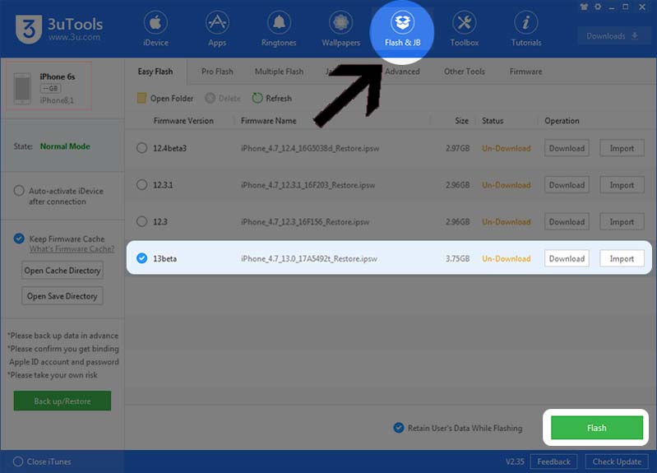657x473 pixels.
Task: Click the settings gear icon in title bar
Action: pos(598,7)
